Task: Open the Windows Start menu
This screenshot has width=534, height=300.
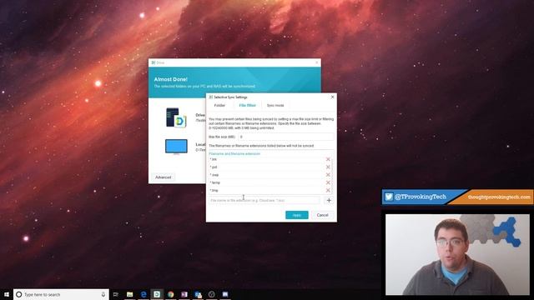Action: [7, 294]
